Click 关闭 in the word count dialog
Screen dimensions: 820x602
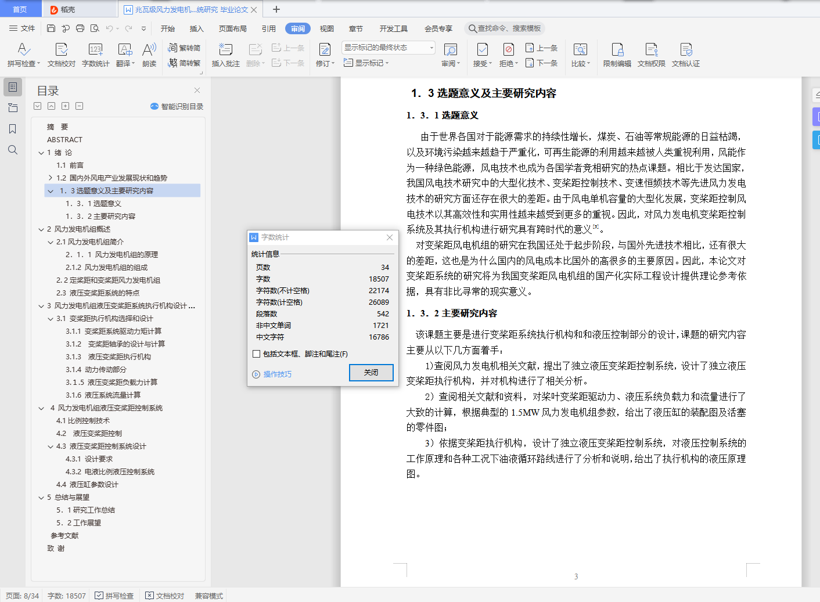point(371,373)
